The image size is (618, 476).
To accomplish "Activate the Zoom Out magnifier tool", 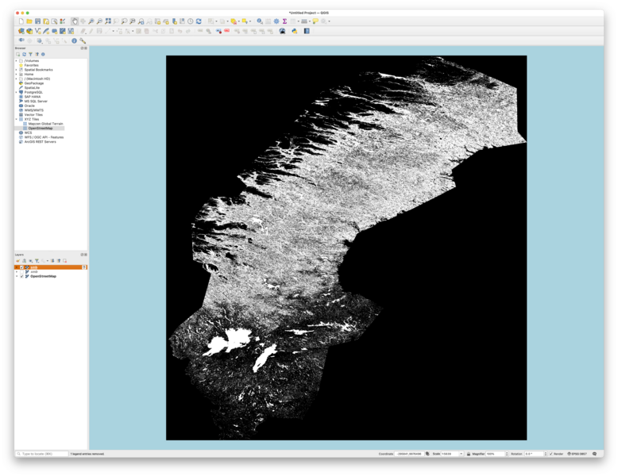I will 100,21.
